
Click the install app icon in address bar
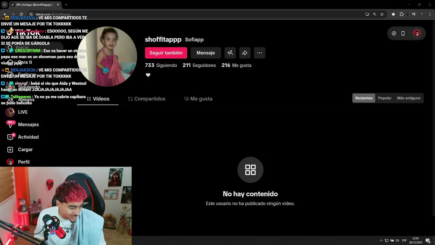pos(367,14)
